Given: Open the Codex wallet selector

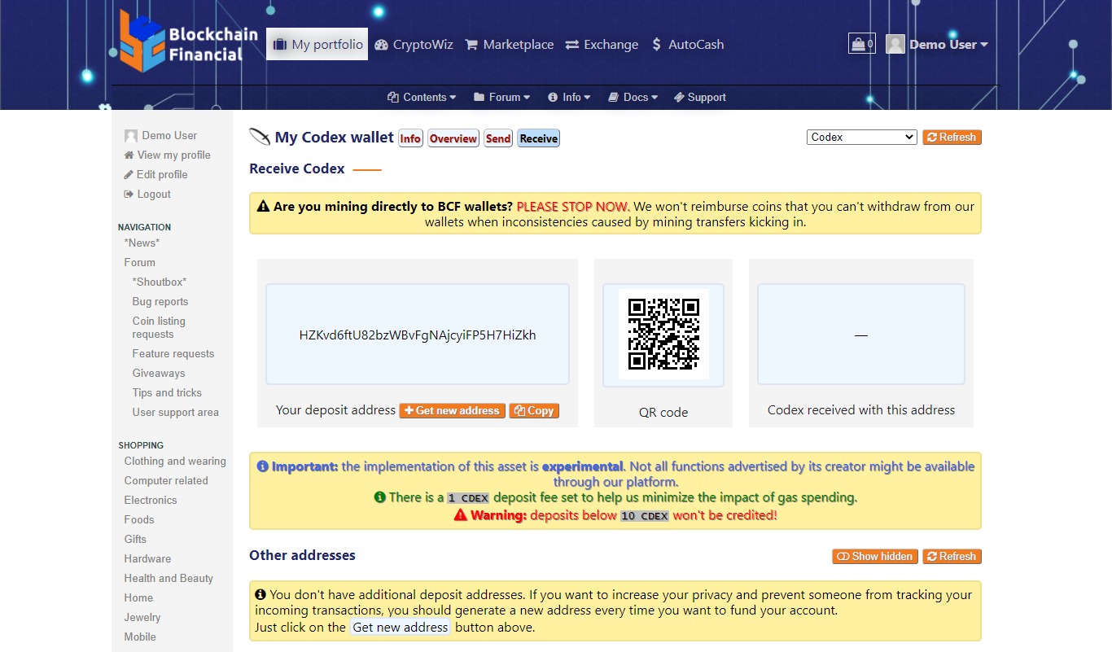Looking at the screenshot, I should pos(861,138).
